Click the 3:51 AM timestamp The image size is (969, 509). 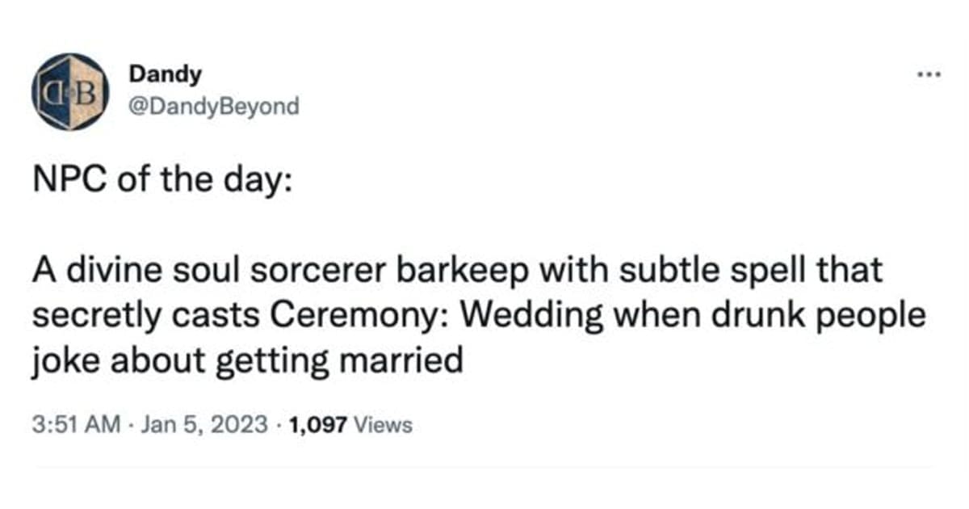(x=78, y=423)
